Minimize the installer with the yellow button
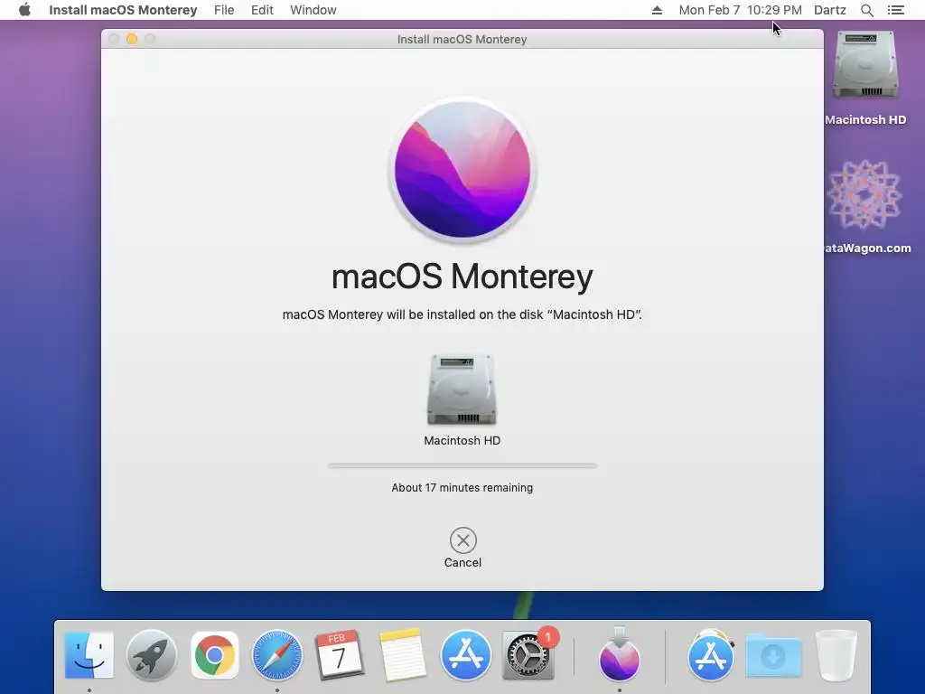Image resolution: width=925 pixels, height=694 pixels. pos(132,39)
